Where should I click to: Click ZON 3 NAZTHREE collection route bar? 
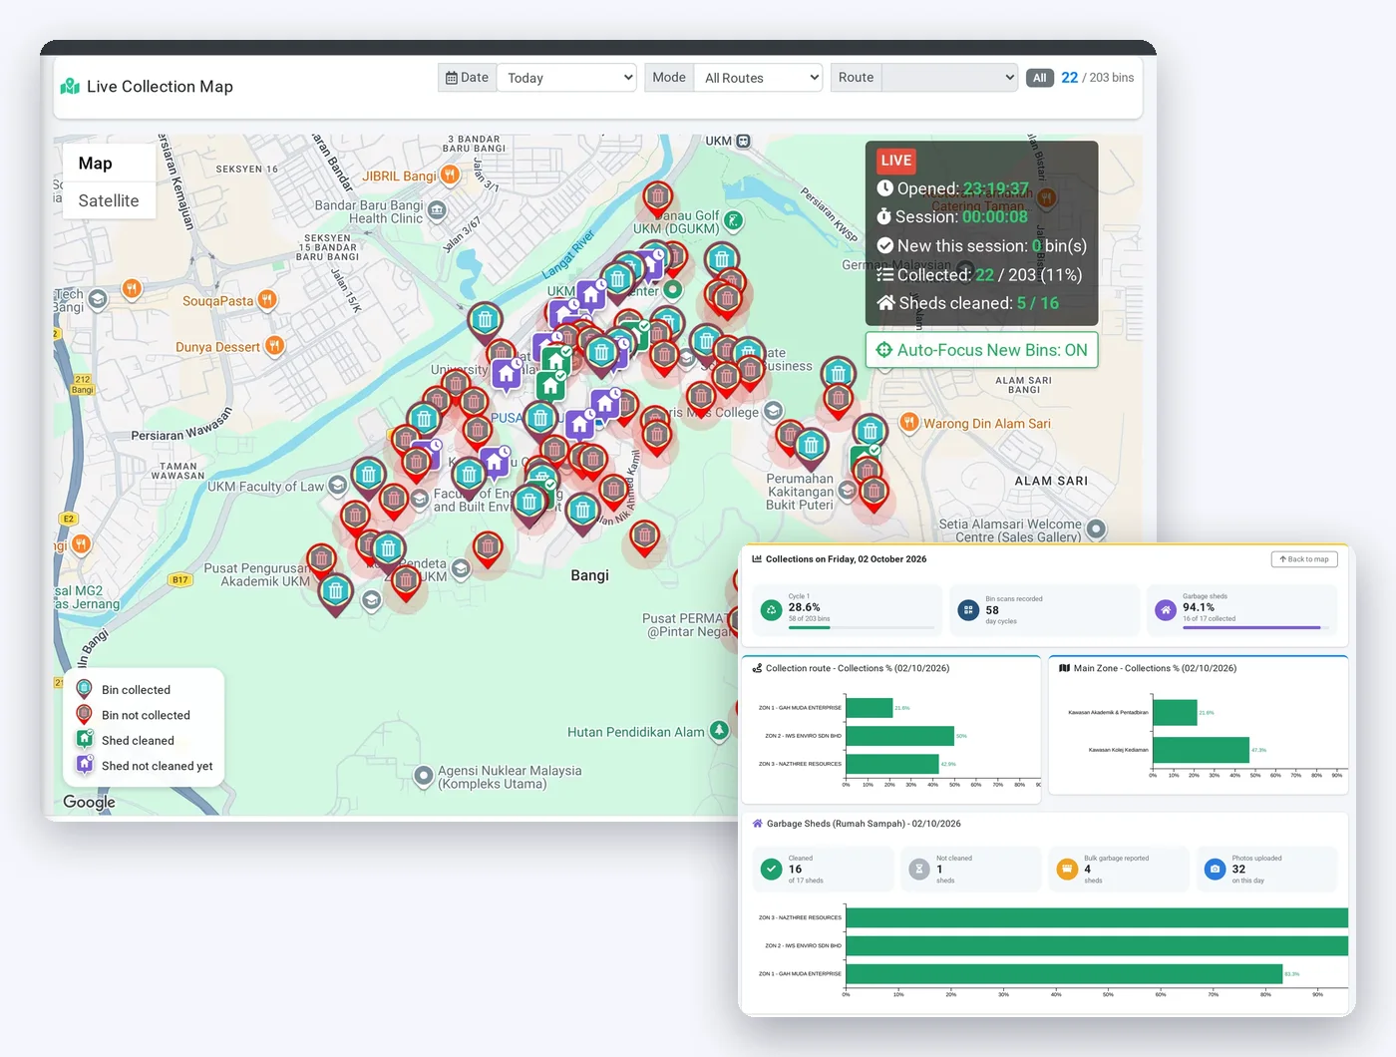[891, 764]
